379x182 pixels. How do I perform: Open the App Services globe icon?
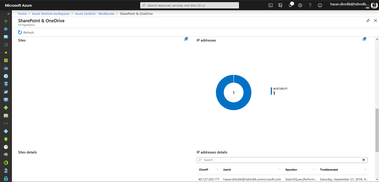coord(6,76)
